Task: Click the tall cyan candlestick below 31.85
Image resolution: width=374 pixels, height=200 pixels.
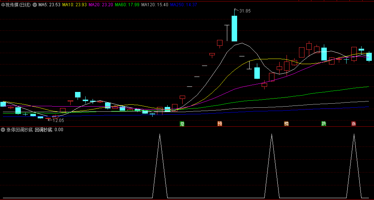Action: click(234, 29)
